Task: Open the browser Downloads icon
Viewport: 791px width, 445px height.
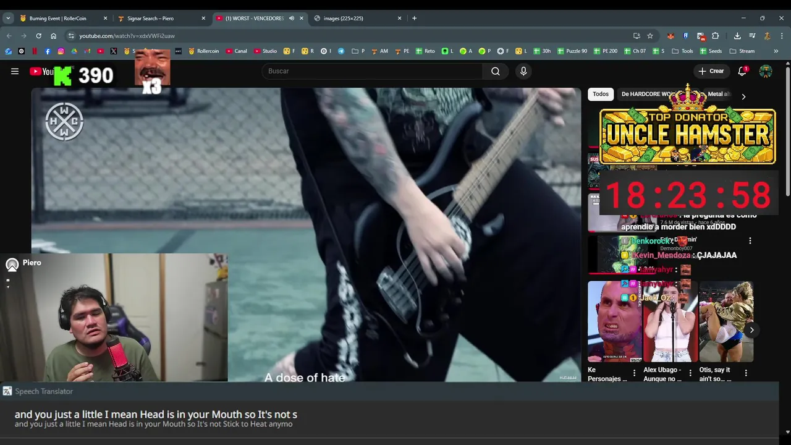Action: [737, 36]
